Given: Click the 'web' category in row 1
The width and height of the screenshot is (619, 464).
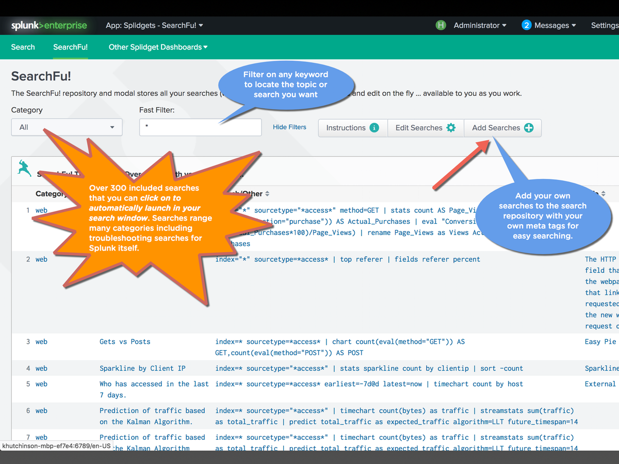Looking at the screenshot, I should [41, 210].
